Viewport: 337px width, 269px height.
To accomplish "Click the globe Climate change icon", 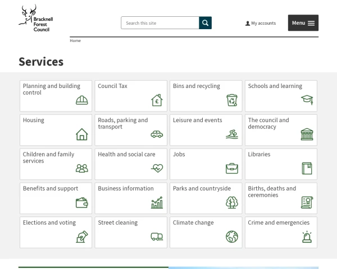I will pyautogui.click(x=232, y=237).
